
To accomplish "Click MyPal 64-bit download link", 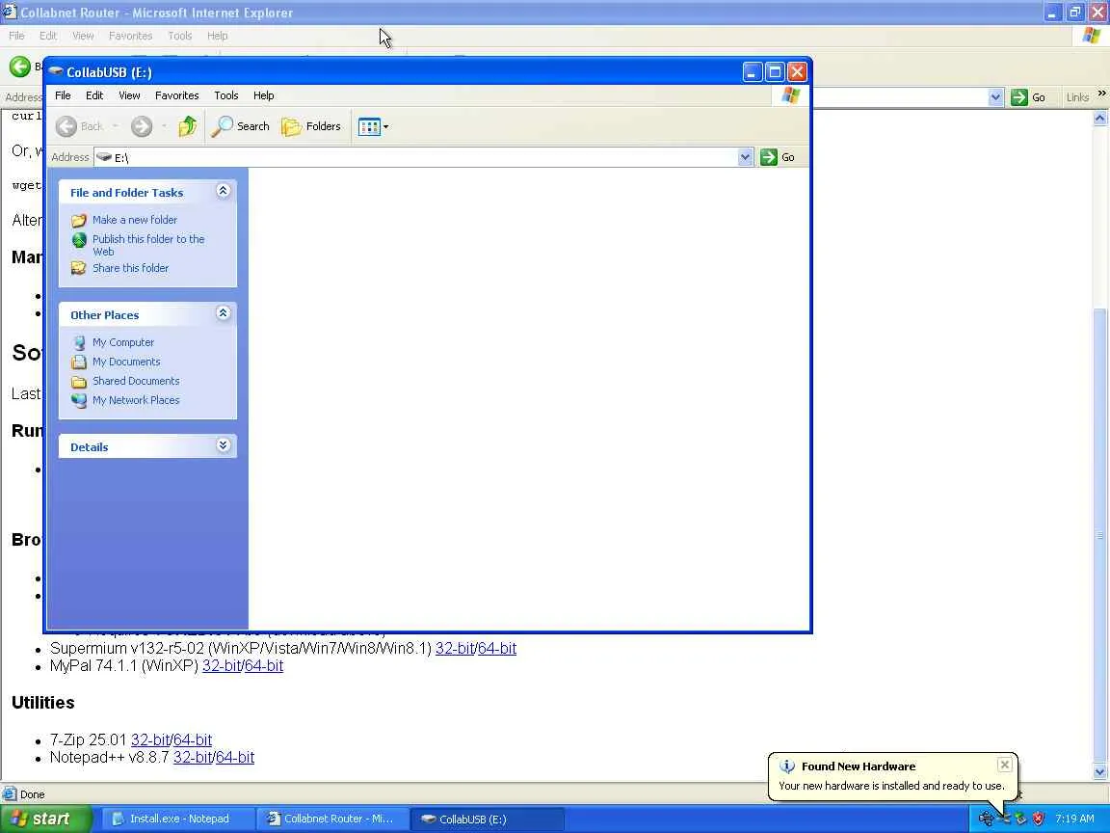I will coord(264,666).
